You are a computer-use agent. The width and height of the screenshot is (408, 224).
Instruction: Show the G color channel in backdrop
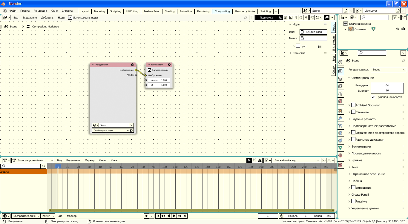[300, 18]
